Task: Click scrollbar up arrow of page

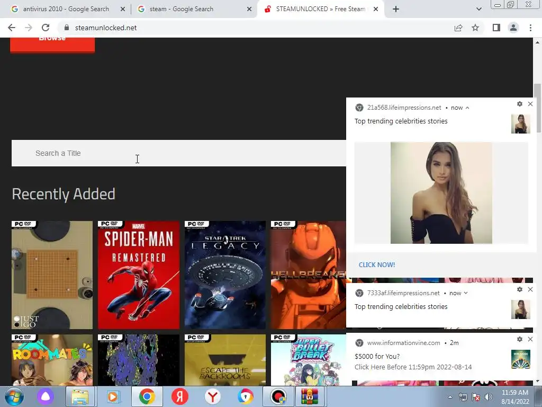Action: 538,42
